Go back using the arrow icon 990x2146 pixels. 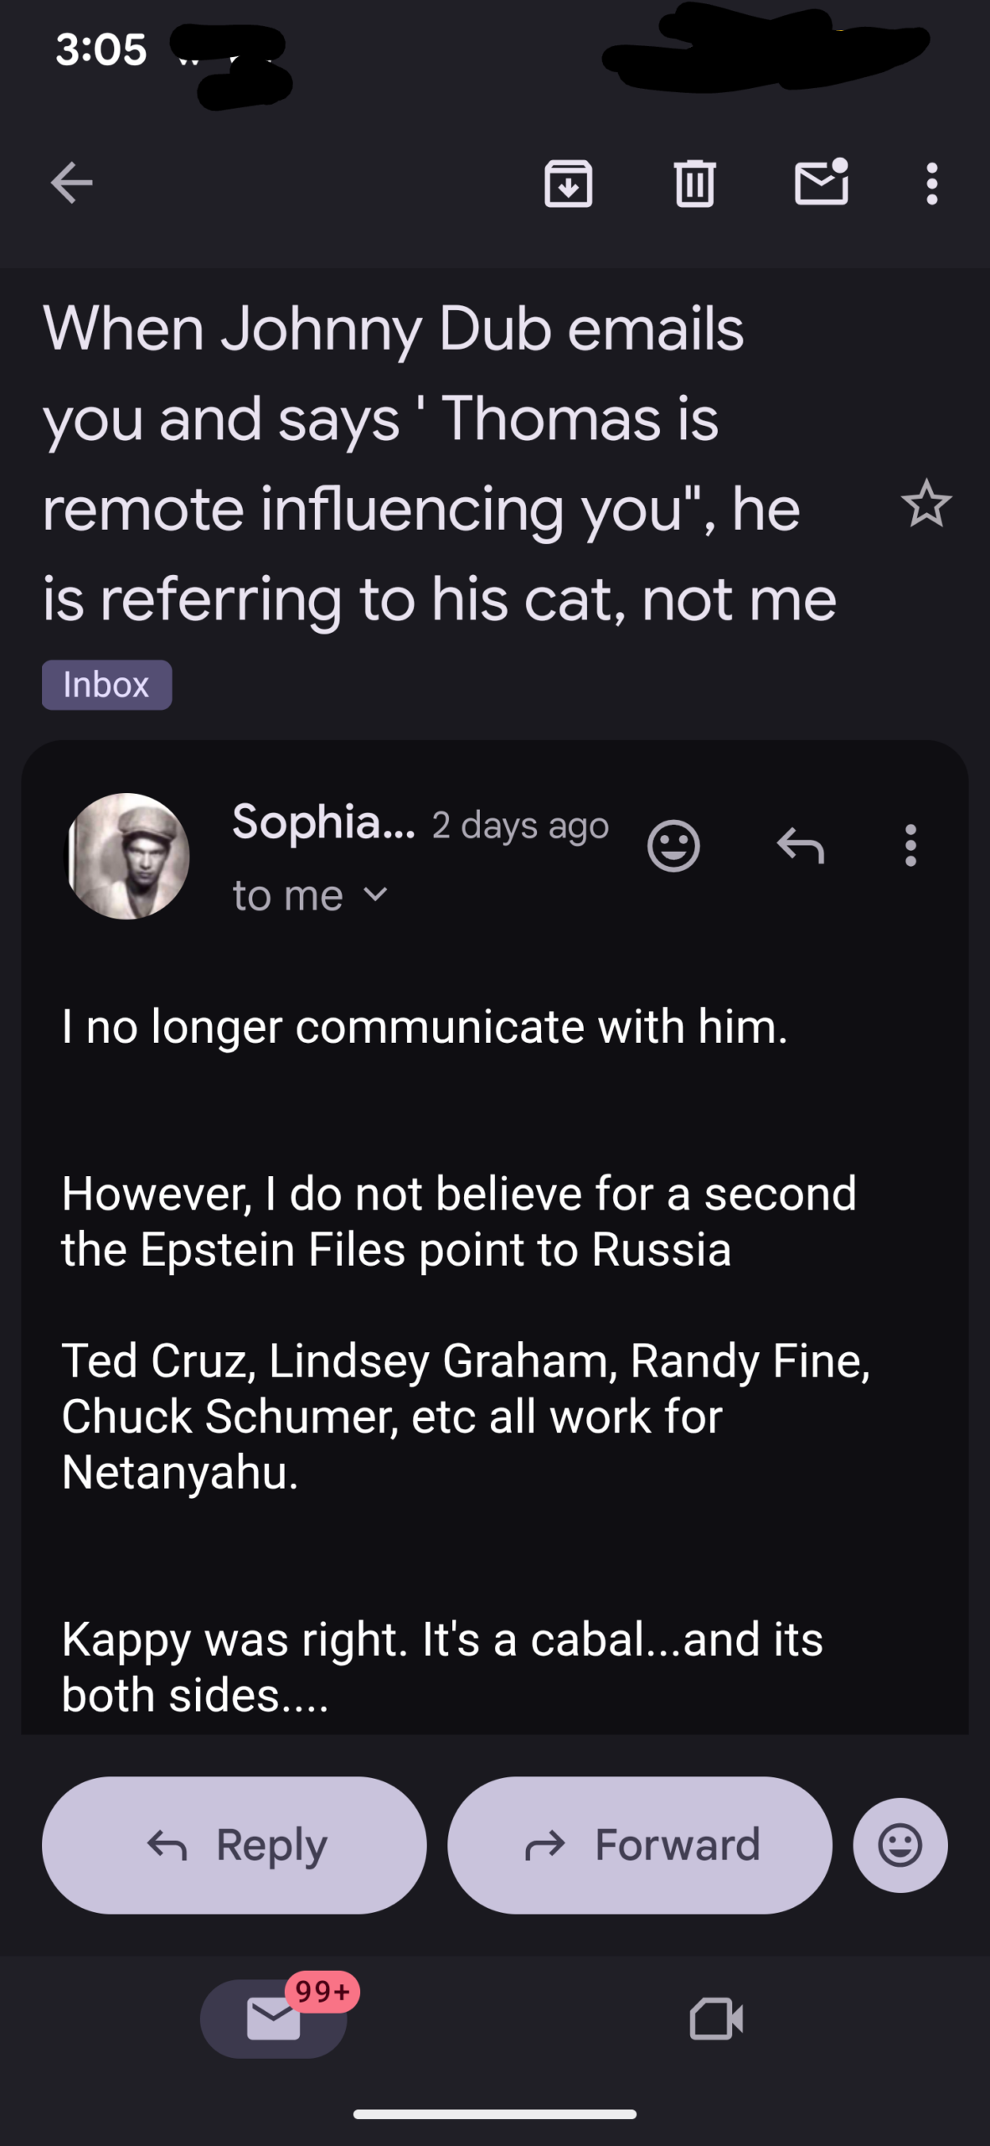point(71,183)
